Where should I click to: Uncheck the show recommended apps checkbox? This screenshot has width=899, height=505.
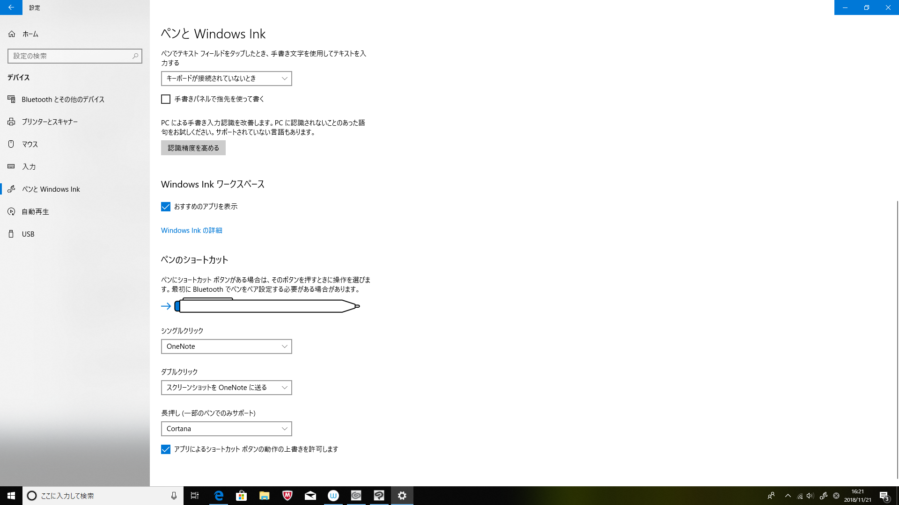(166, 207)
